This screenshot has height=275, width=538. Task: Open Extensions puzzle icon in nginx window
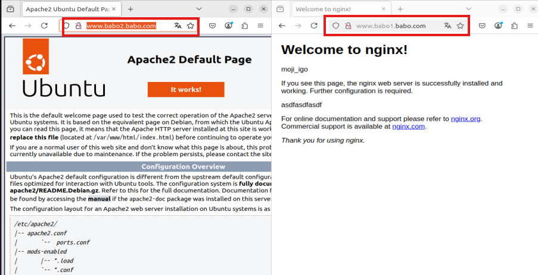click(514, 26)
